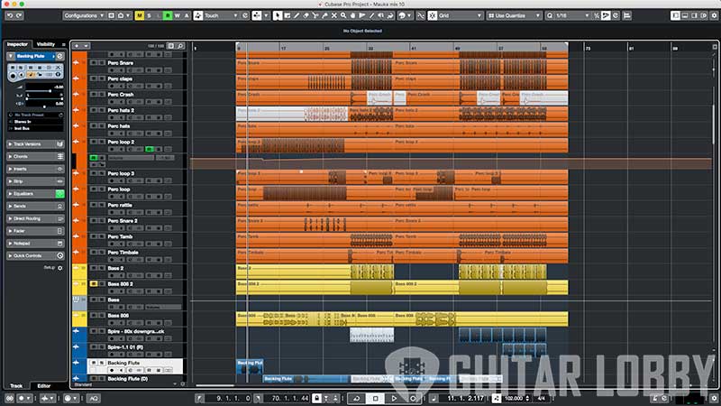Image resolution: width=721 pixels, height=406 pixels.
Task: Toggle global Read automation R button
Action: (168, 15)
